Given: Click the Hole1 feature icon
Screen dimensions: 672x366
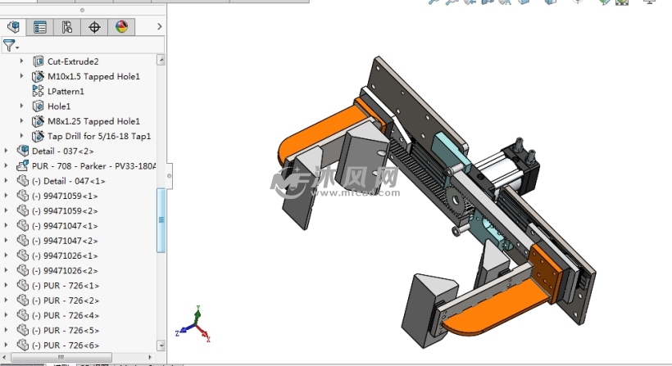Looking at the screenshot, I should tap(38, 106).
